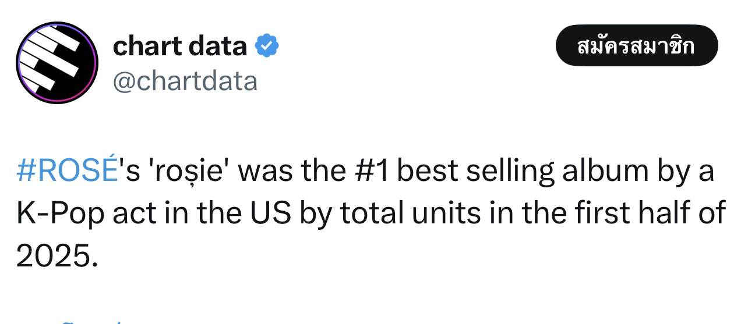Select the piano-stripe logo inside the avatar
The width and height of the screenshot is (748, 324).
[54, 60]
